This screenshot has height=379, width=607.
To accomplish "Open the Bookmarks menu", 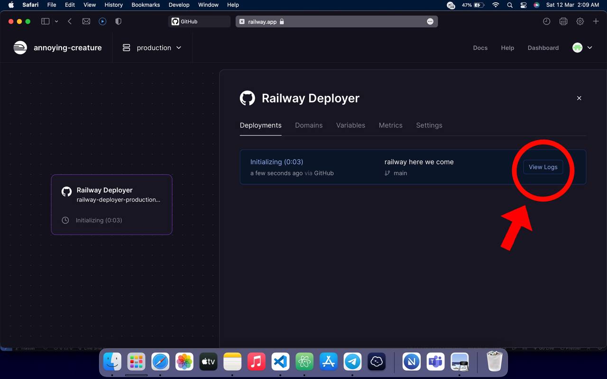I will 146,5.
